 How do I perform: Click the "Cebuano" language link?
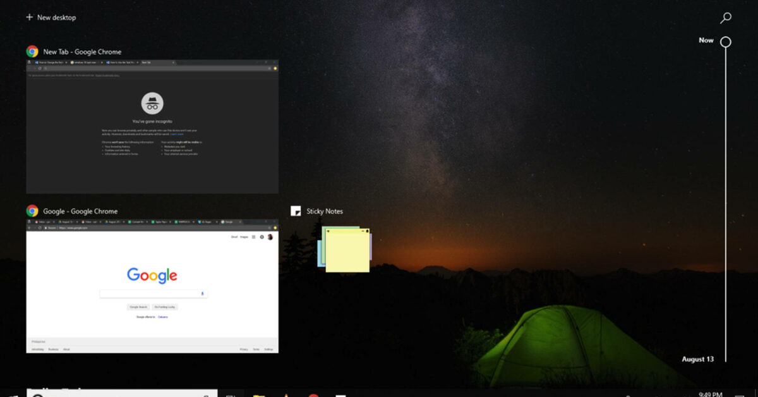pyautogui.click(x=162, y=317)
